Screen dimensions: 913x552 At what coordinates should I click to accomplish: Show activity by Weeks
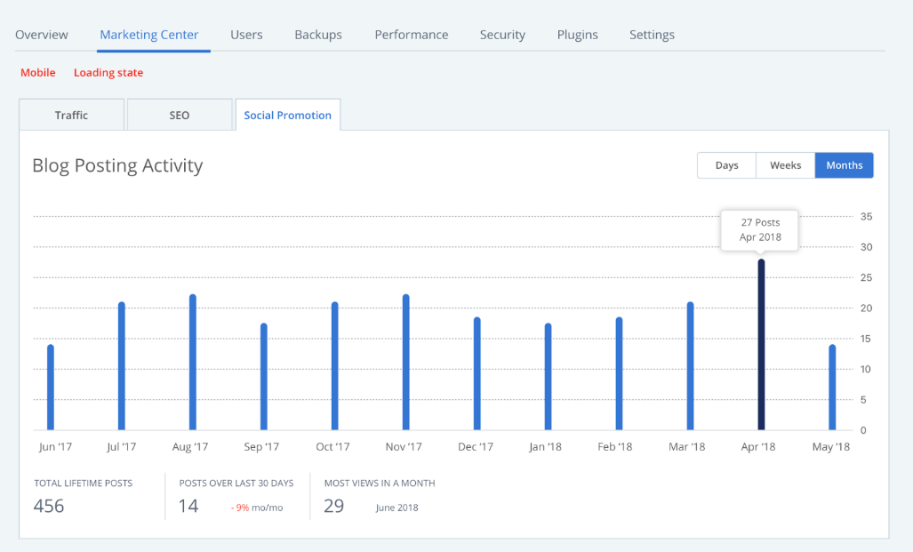coord(786,165)
